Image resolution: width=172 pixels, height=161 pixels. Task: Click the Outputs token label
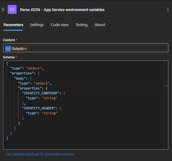pos(18,49)
